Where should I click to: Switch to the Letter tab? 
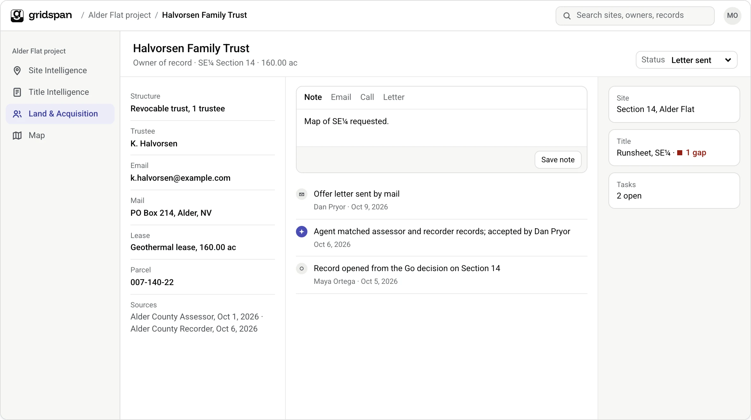pos(394,97)
